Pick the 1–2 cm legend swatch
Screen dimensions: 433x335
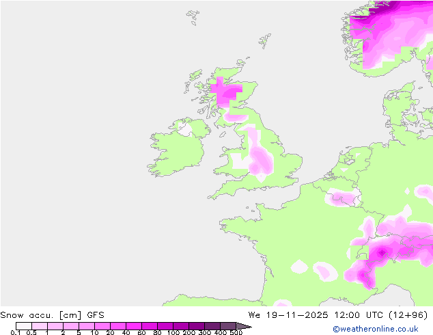tap(55, 326)
